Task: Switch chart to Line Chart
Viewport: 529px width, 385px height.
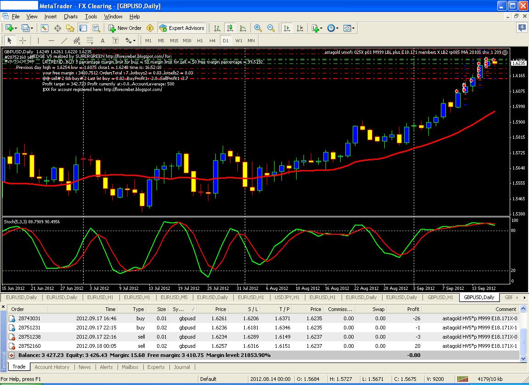Action: pyautogui.click(x=243, y=28)
